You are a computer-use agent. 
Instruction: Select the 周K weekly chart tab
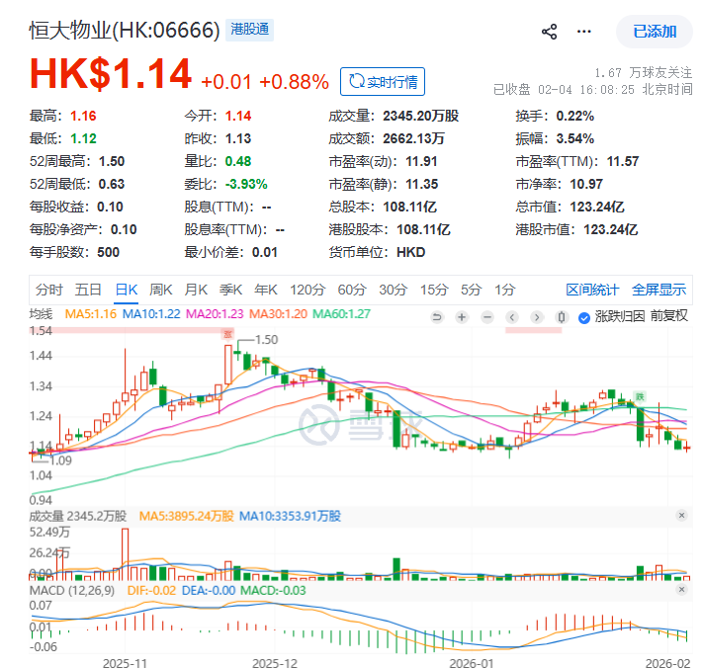(x=160, y=290)
